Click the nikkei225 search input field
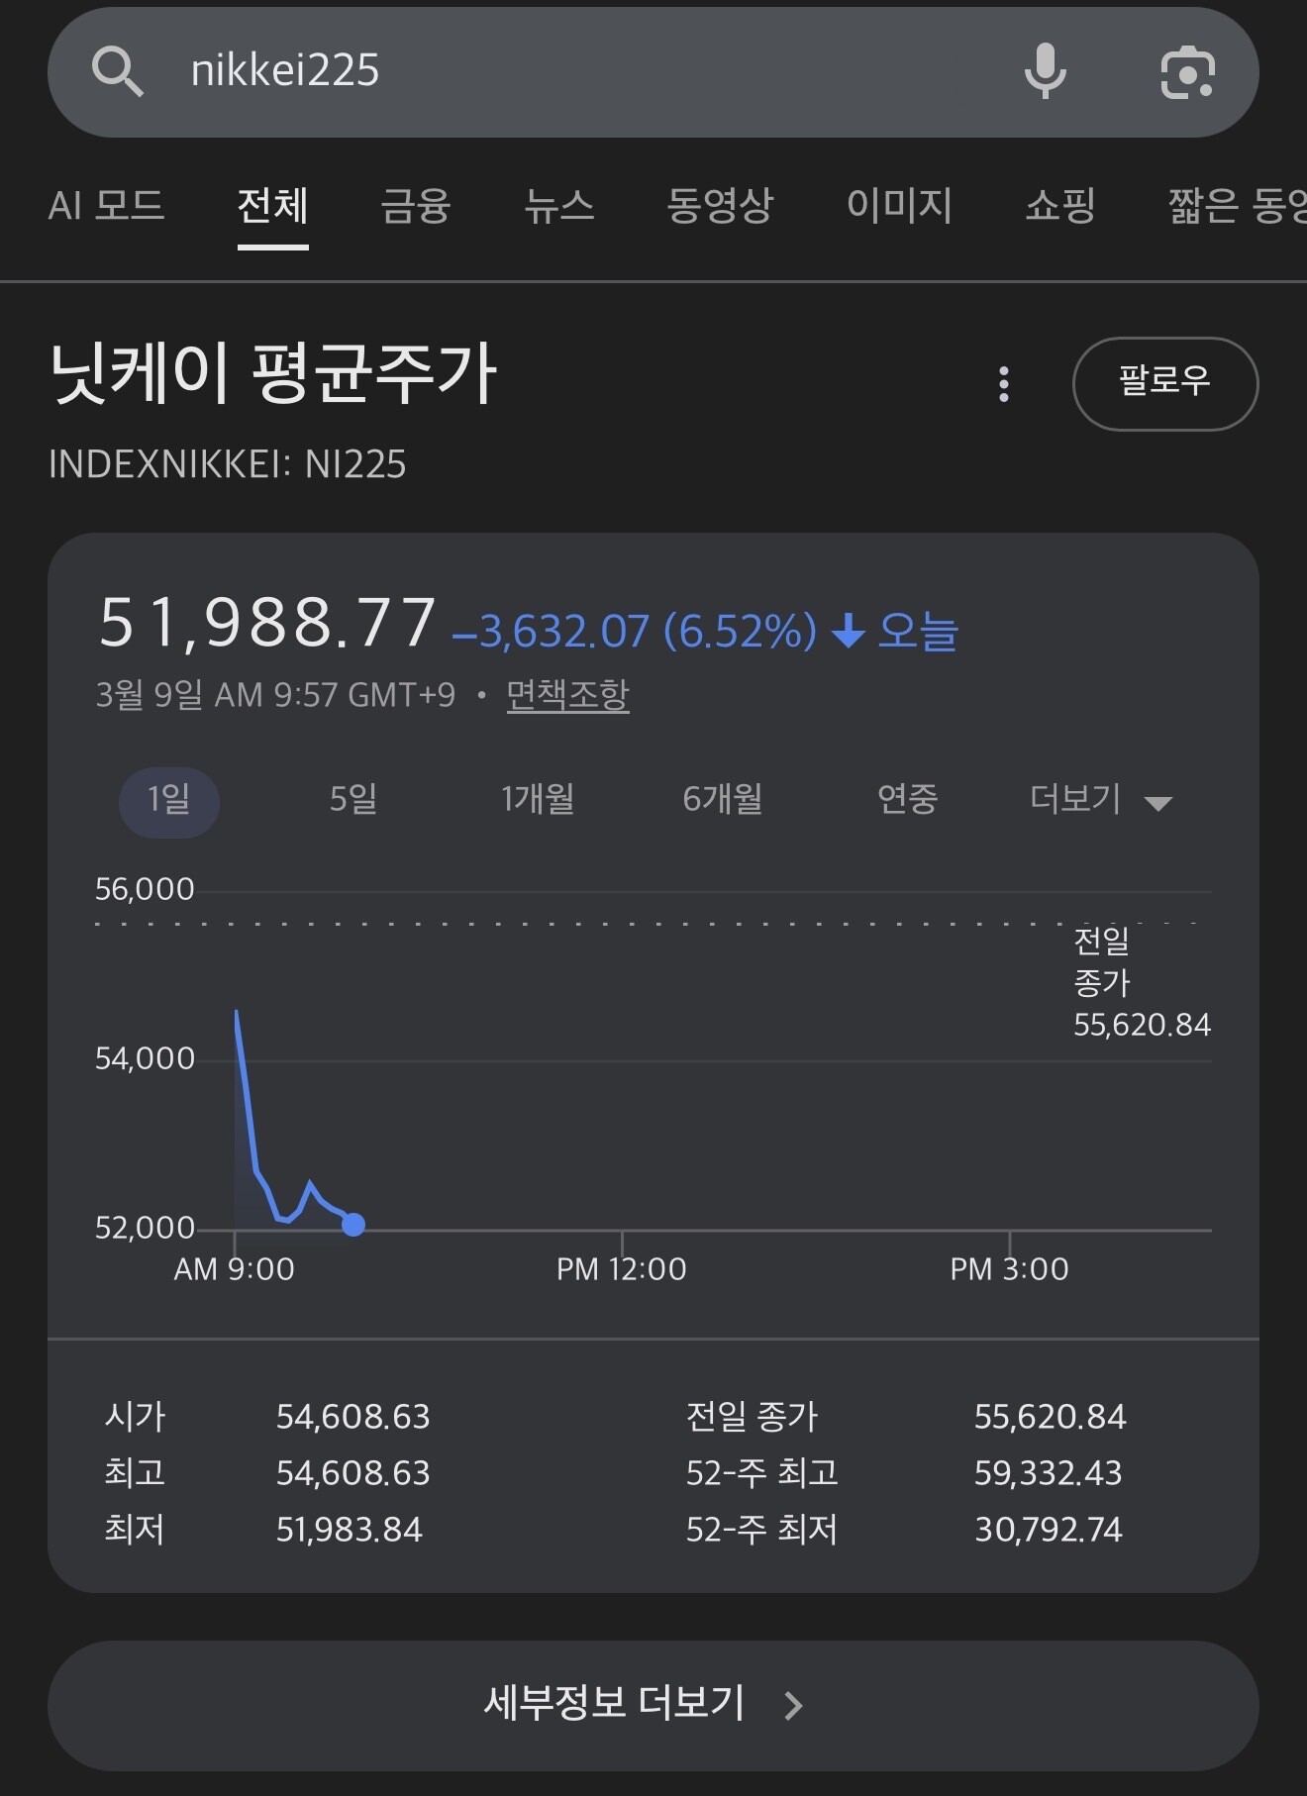The image size is (1307, 1796). 574,71
